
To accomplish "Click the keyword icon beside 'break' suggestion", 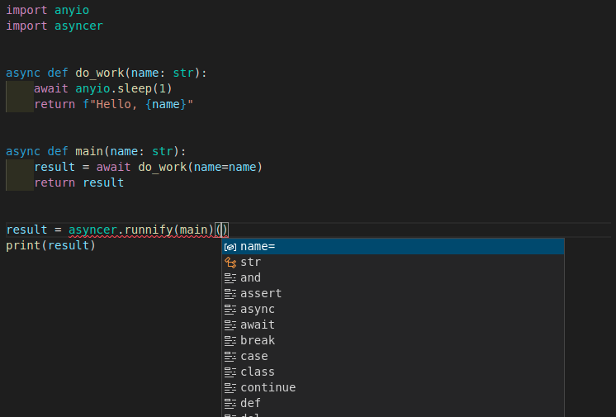I will [230, 341].
